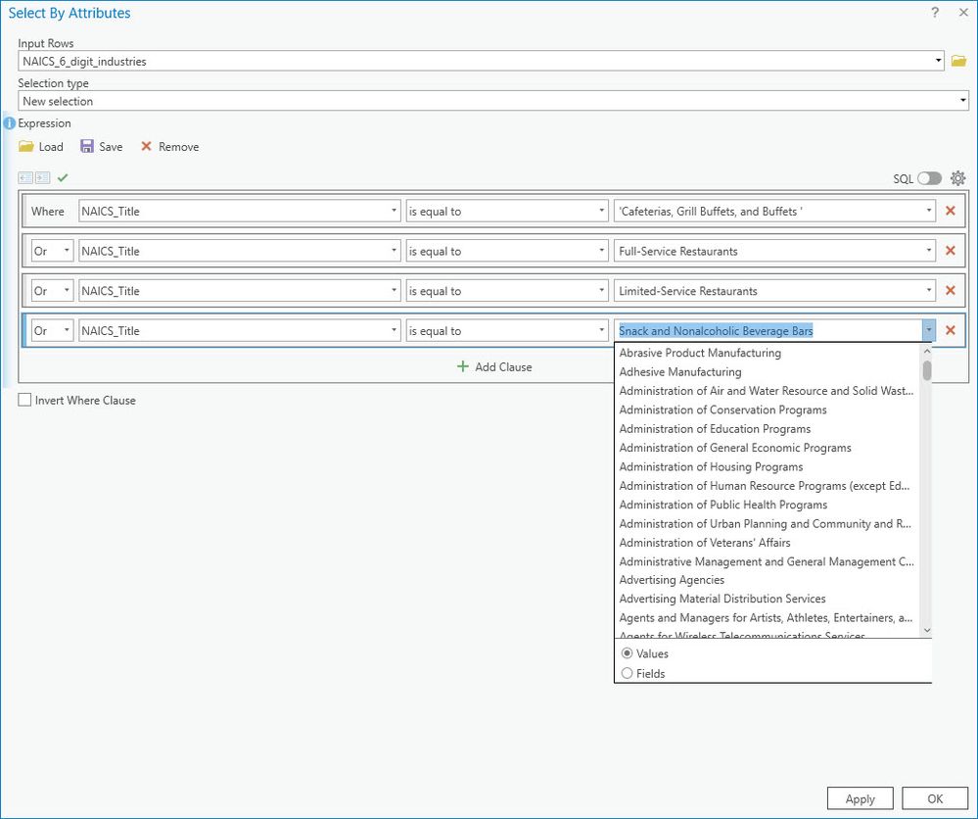Save the current expression
The height and width of the screenshot is (819, 978).
(102, 146)
